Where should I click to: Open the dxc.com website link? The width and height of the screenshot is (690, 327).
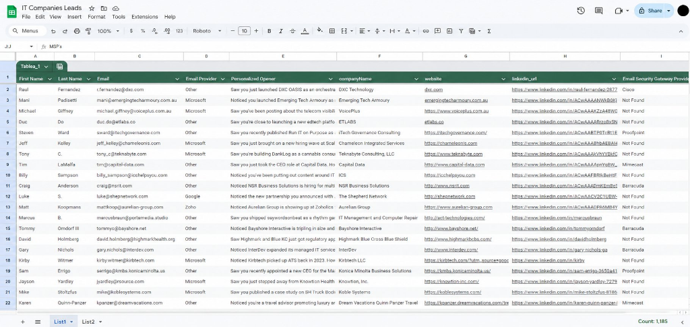tap(433, 90)
